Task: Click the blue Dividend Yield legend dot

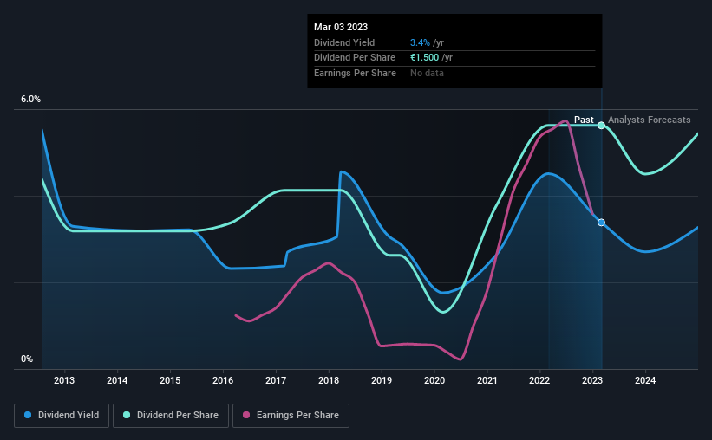Action: pyautogui.click(x=28, y=415)
